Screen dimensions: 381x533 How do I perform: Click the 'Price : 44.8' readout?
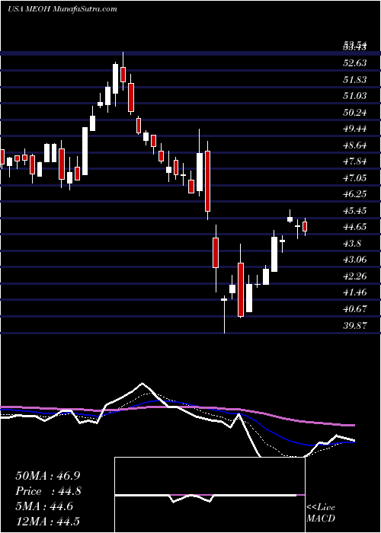point(48,491)
